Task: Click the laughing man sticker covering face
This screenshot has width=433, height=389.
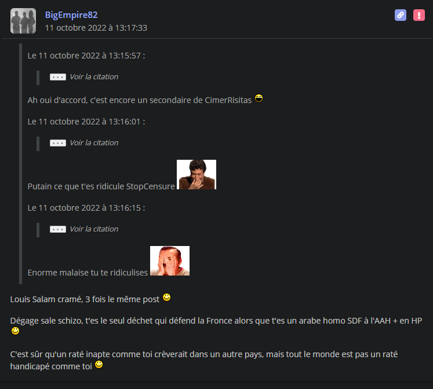Action: [x=170, y=261]
